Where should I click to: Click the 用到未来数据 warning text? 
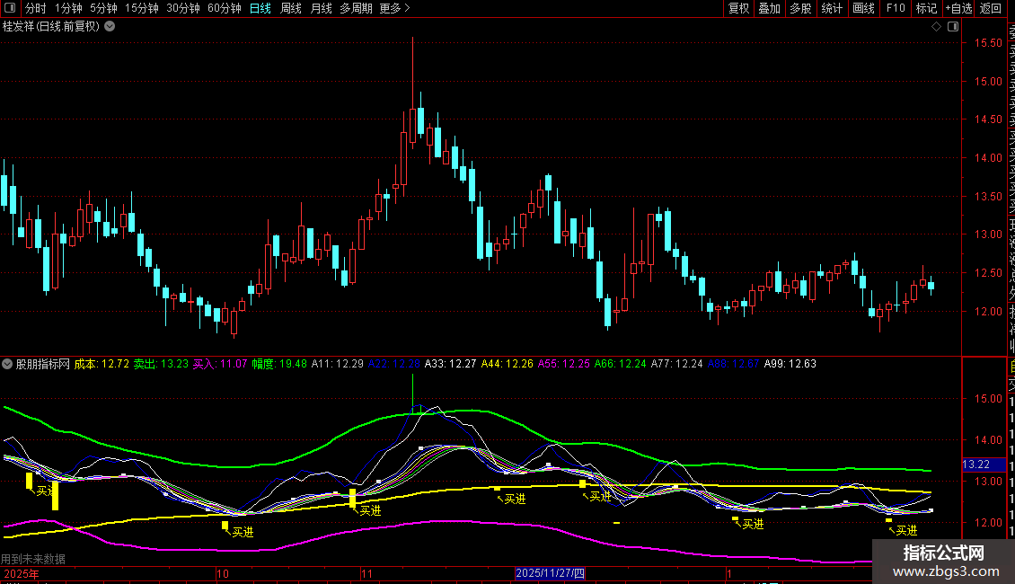click(33, 559)
